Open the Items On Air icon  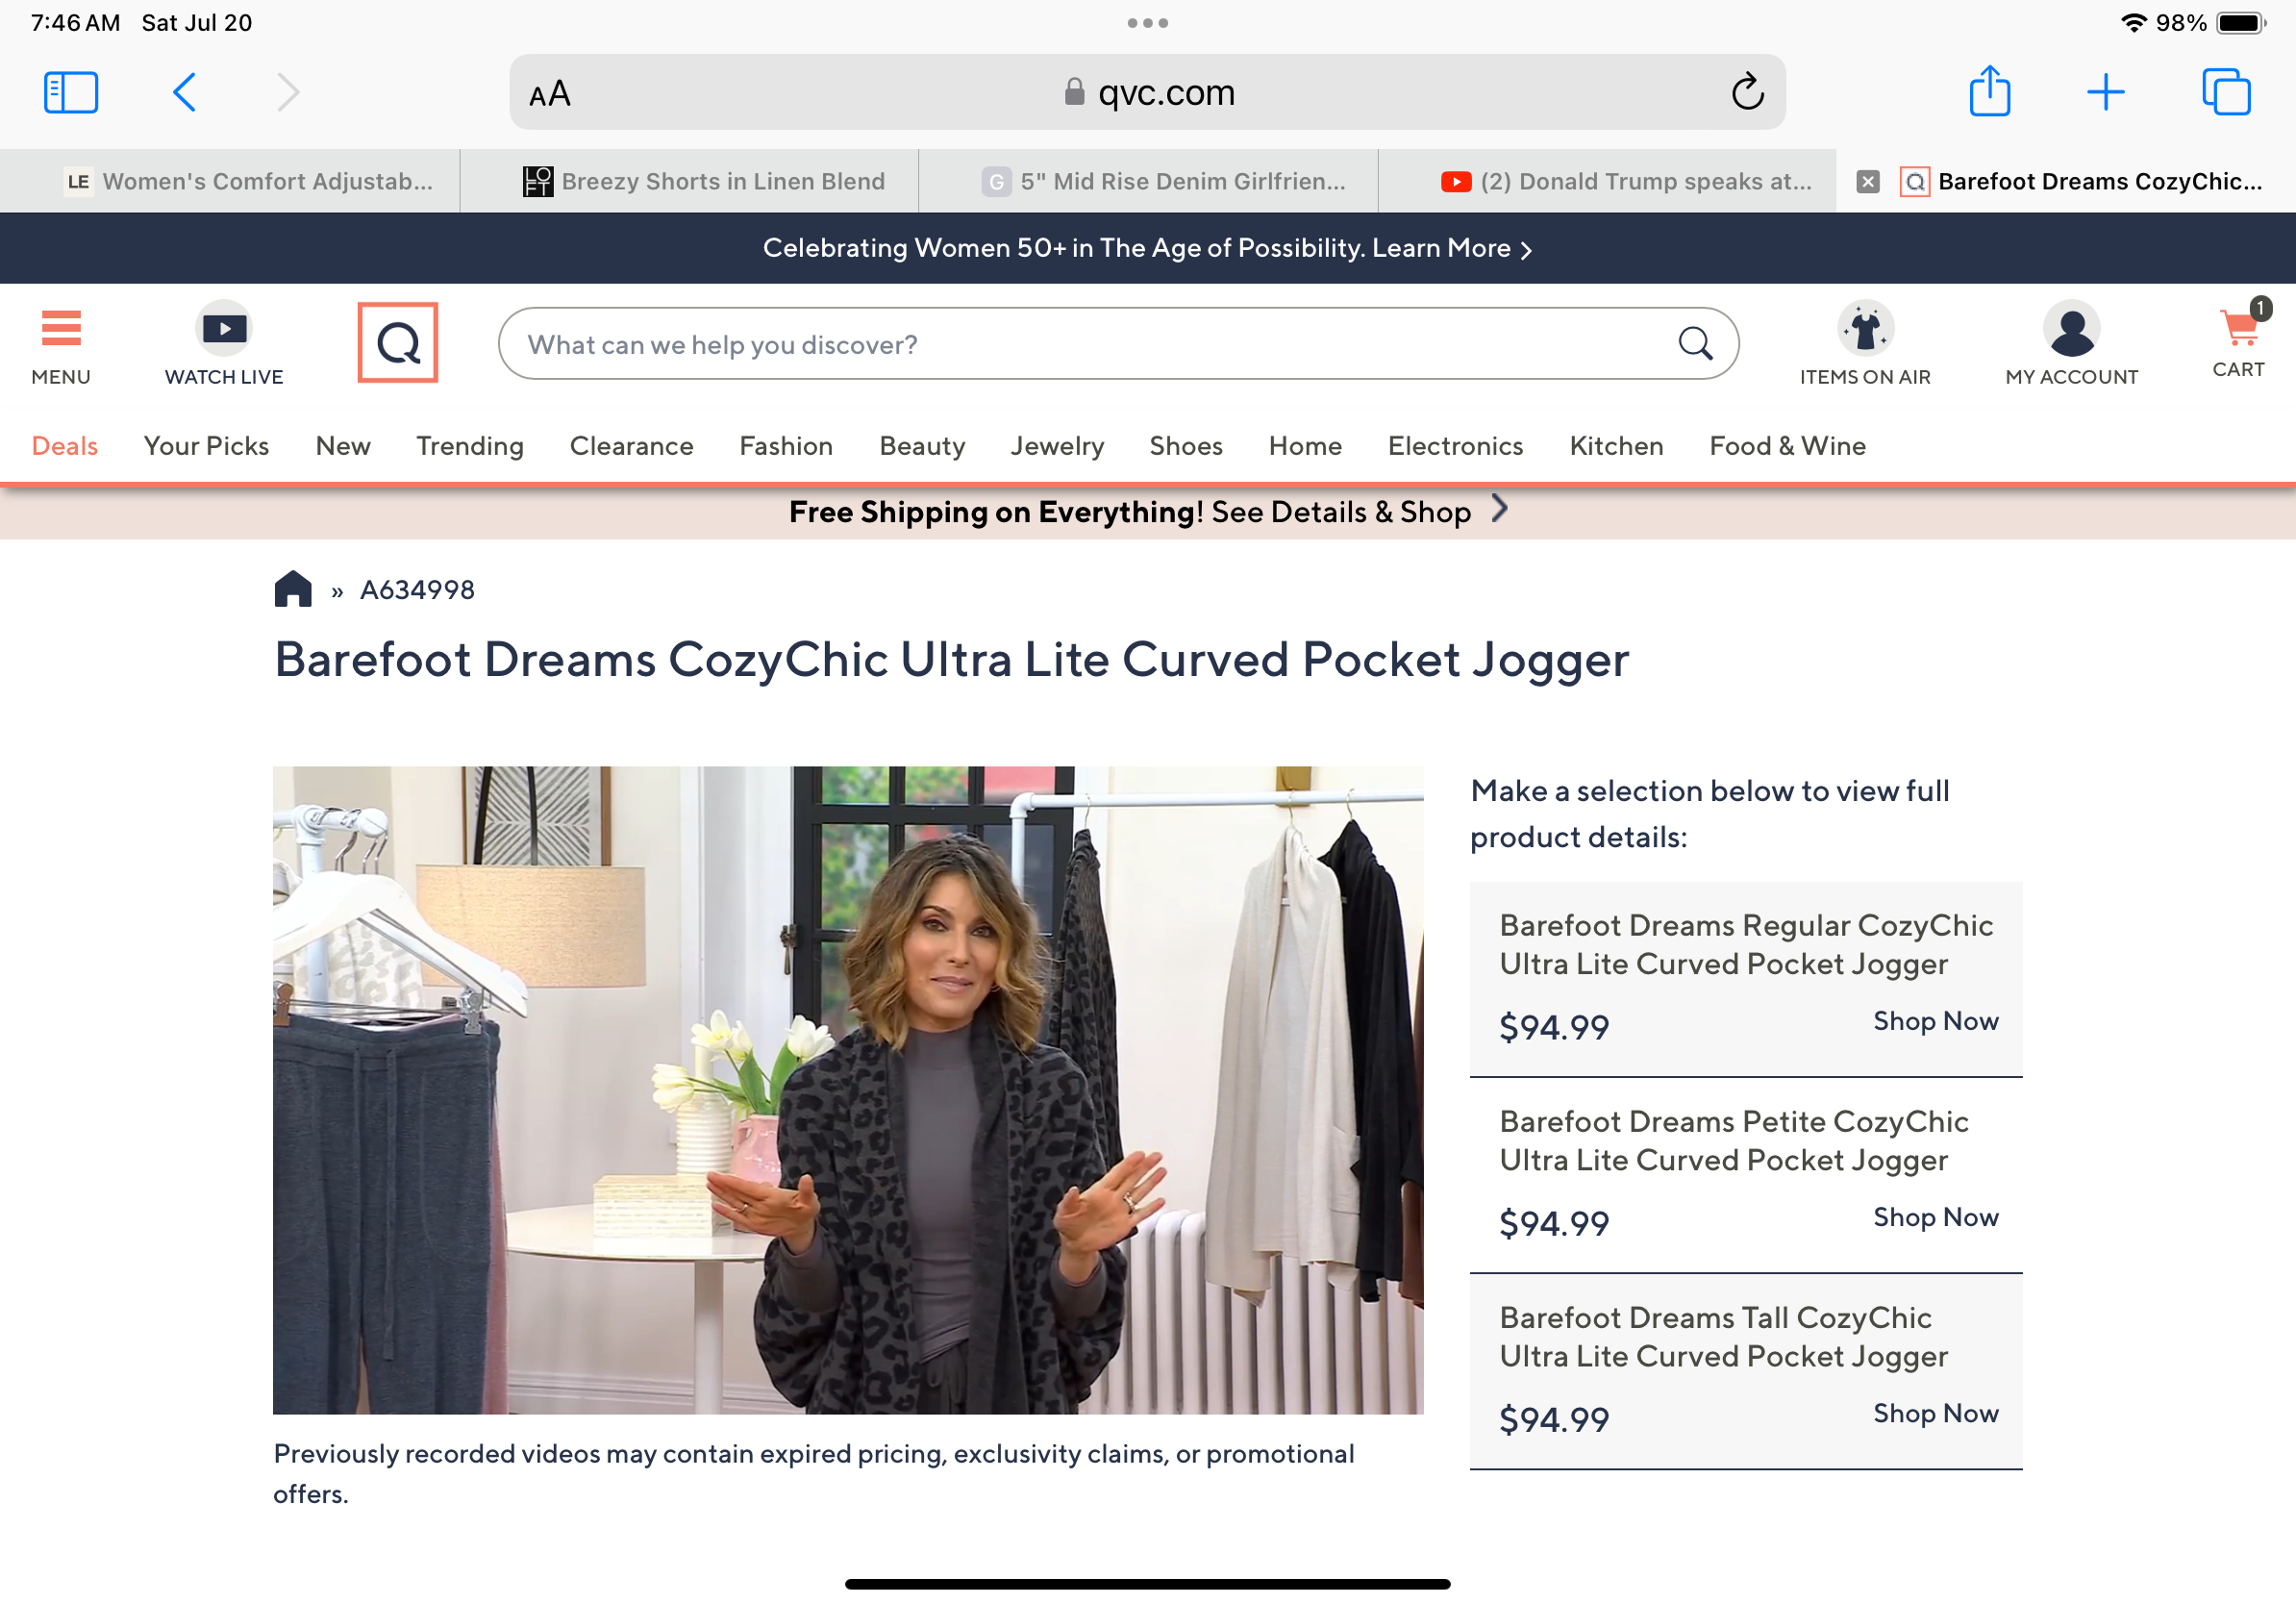point(1864,328)
